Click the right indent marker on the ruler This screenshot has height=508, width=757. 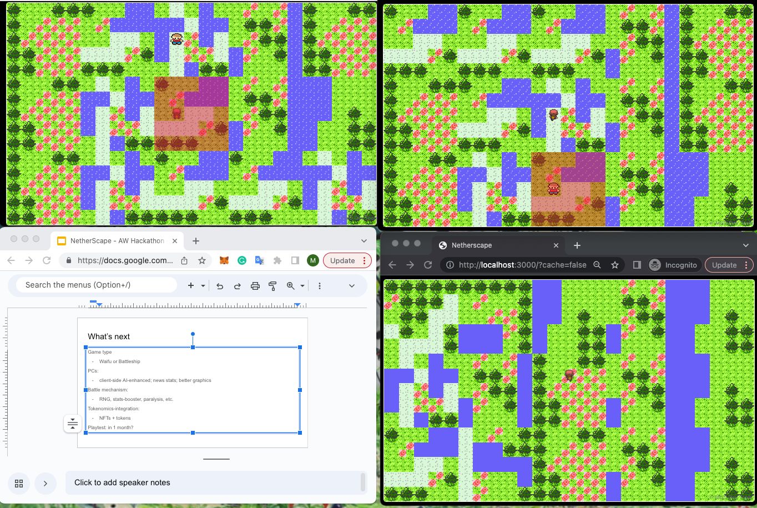pos(297,304)
